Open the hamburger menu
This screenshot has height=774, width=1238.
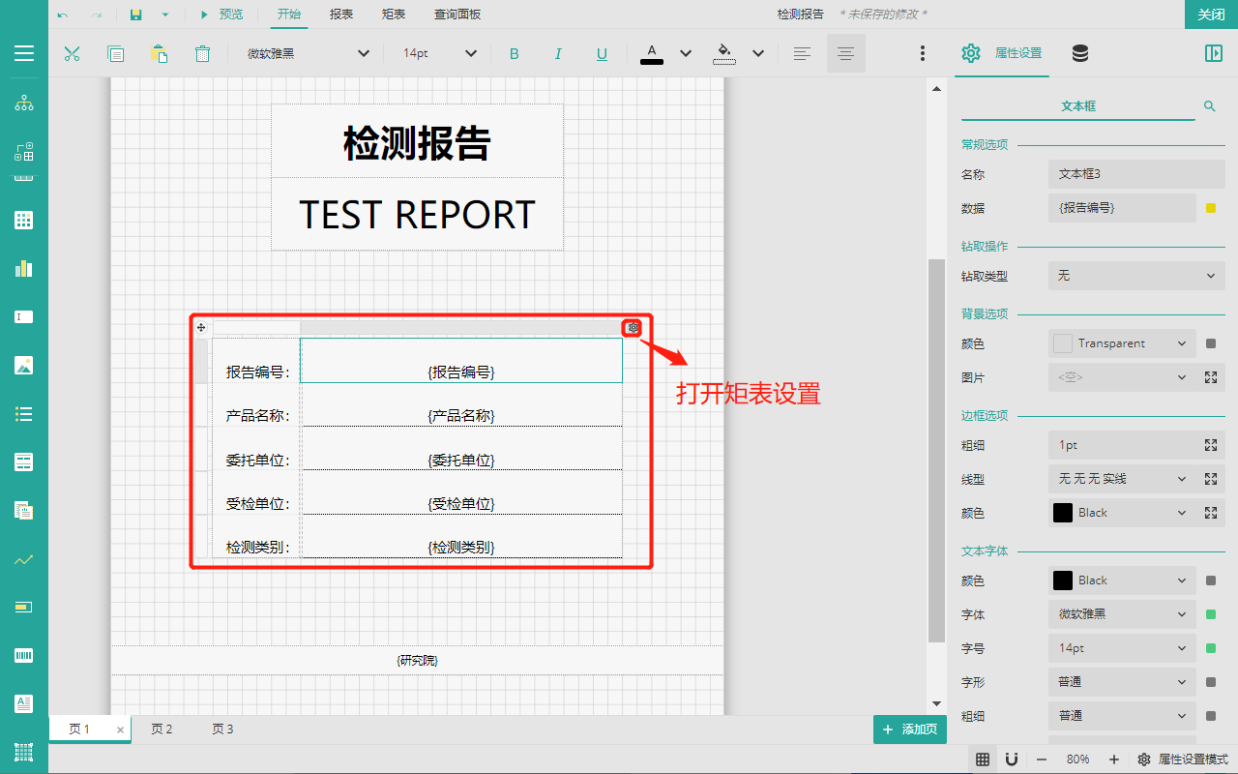(24, 53)
